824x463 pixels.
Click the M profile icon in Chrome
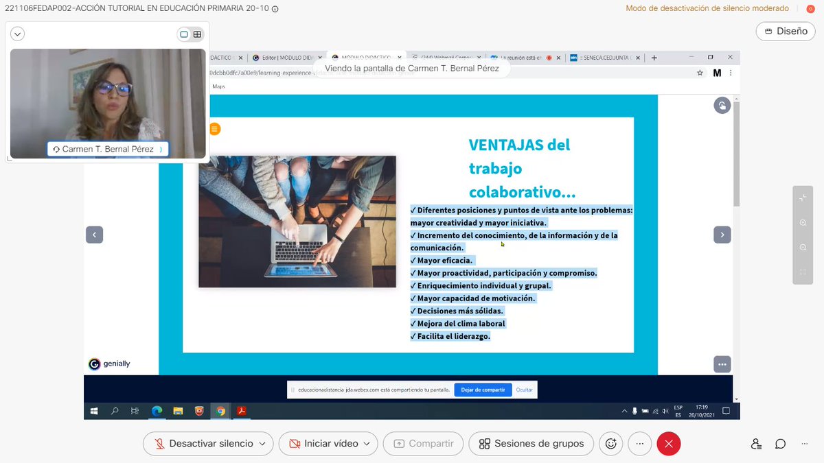[717, 73]
